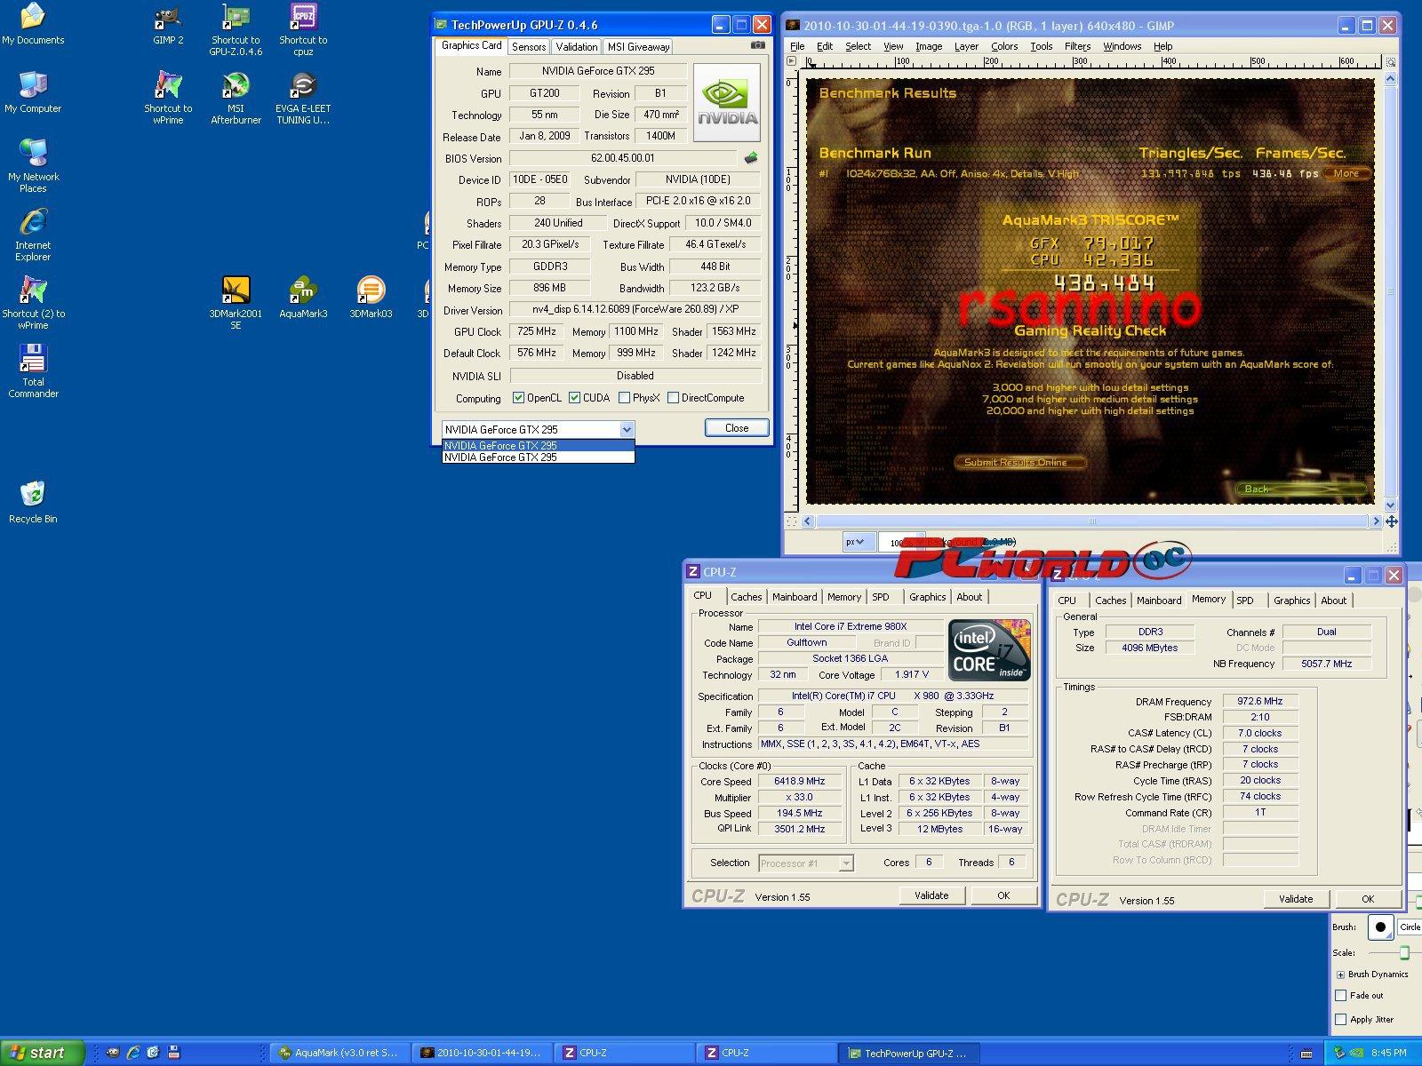Open AquaMark3 desktop icon
Screen dimensions: 1422x1066
click(x=303, y=298)
